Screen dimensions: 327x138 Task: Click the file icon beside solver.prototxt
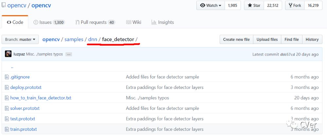point(7,108)
